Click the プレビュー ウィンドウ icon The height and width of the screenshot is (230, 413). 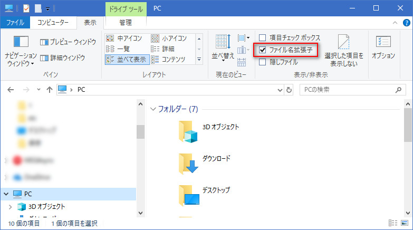point(44,42)
